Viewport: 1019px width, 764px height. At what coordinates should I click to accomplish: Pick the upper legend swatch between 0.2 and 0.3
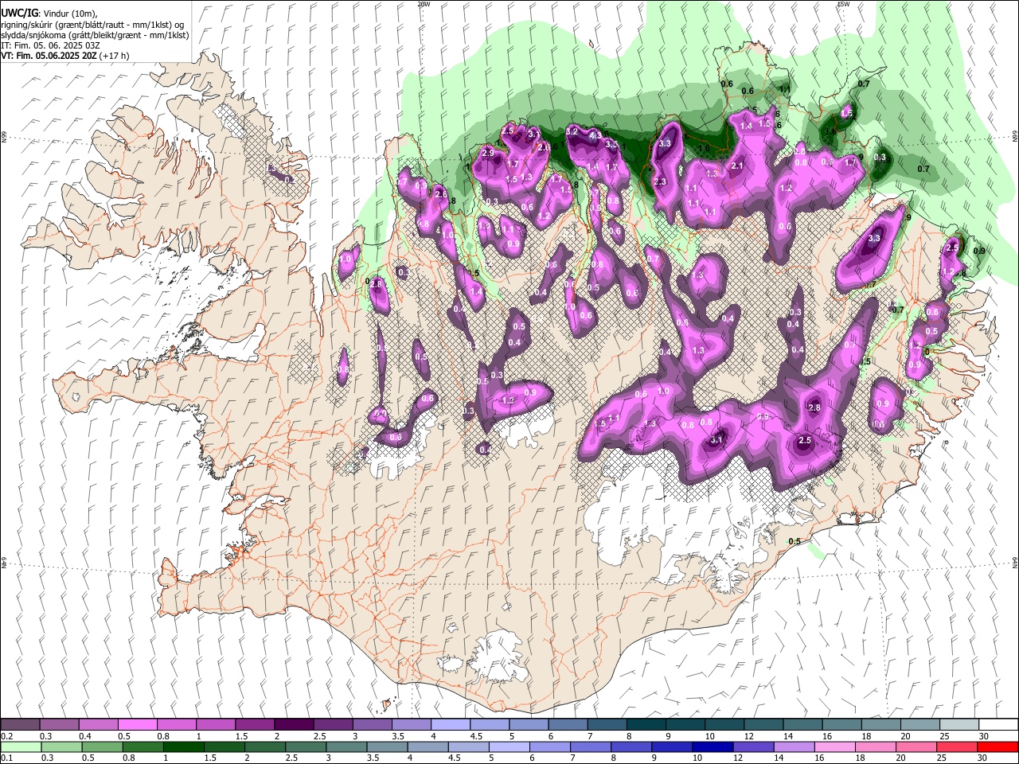[20, 725]
